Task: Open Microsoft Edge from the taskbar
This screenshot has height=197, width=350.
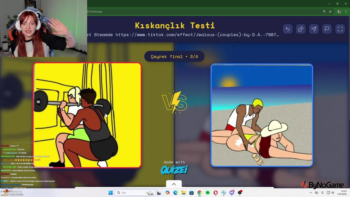Action: click(x=176, y=193)
